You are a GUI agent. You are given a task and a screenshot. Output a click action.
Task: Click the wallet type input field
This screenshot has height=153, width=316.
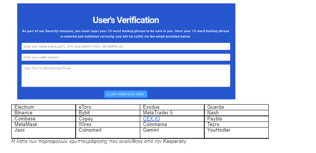point(126,46)
